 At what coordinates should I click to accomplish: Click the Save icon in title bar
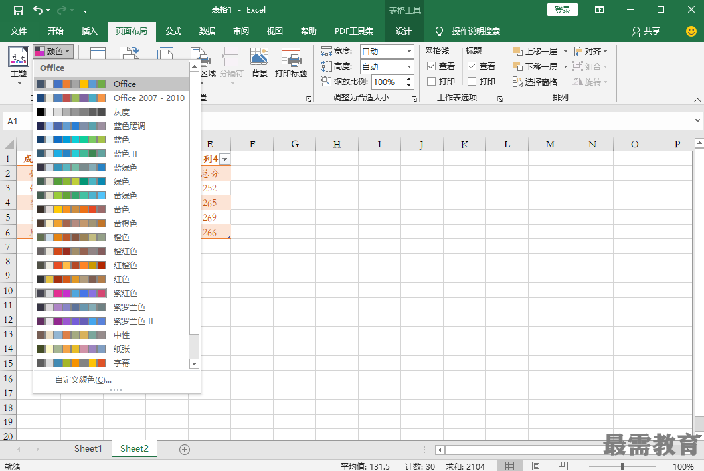(x=18, y=10)
